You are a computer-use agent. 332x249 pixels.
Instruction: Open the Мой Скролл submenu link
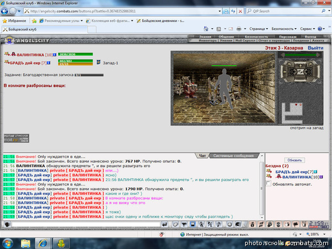pyautogui.click(x=245, y=40)
